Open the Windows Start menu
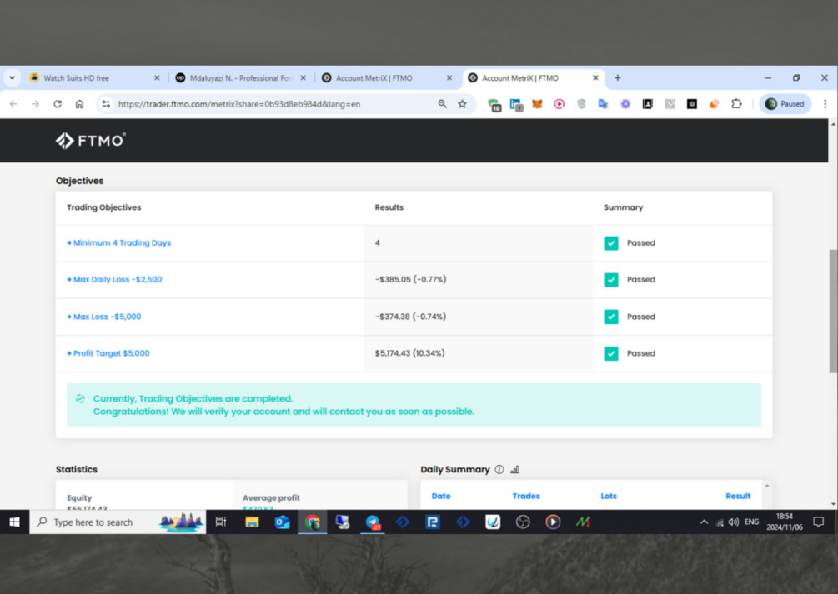838x594 pixels. click(14, 522)
